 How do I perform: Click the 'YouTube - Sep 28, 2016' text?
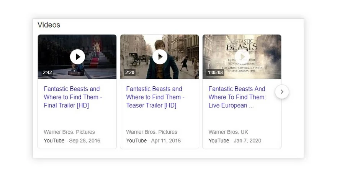point(72,141)
